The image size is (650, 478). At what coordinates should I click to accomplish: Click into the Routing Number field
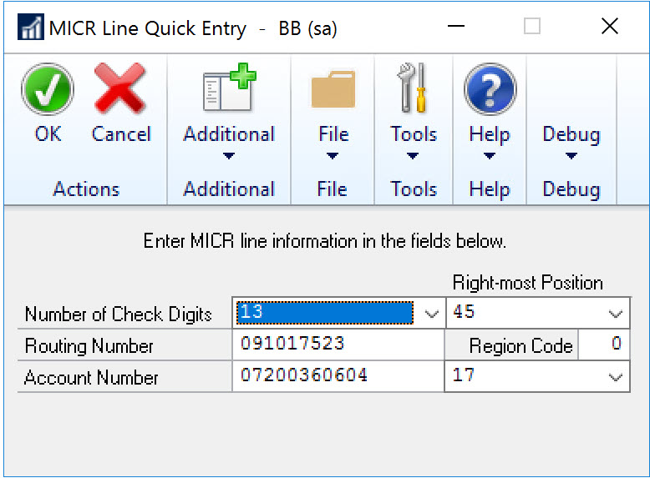click(338, 345)
